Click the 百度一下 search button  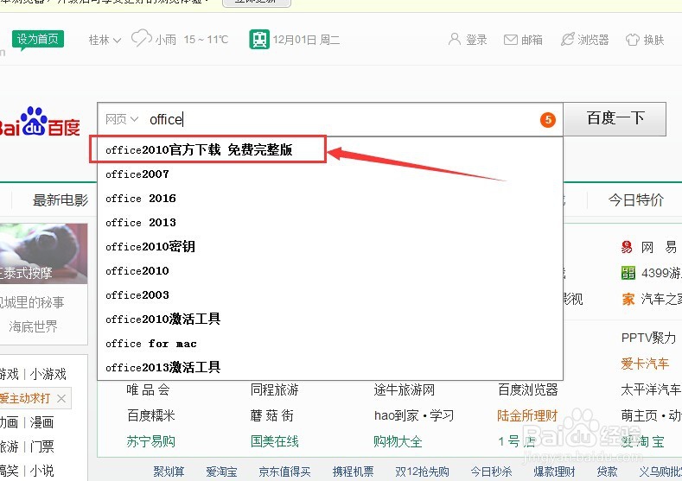[615, 118]
